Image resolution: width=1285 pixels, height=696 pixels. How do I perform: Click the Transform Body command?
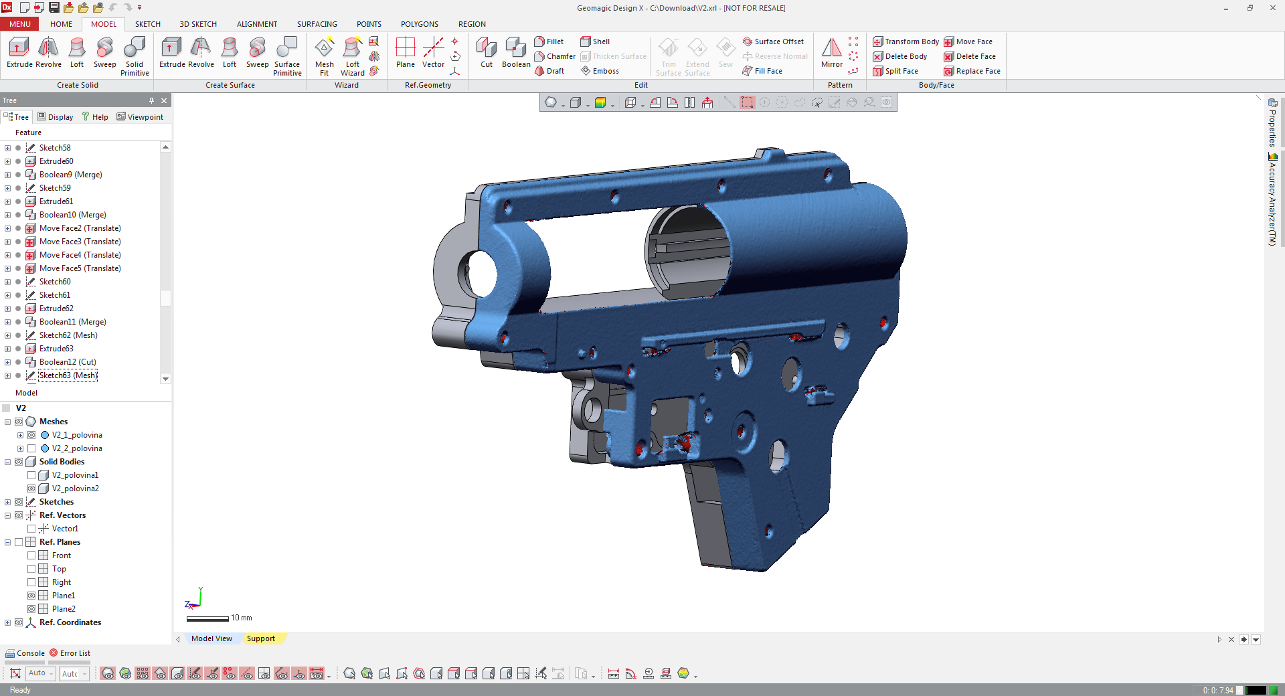[x=906, y=41]
